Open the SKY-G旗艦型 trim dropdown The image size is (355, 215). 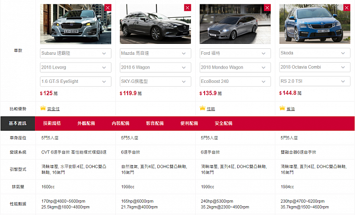click(155, 81)
